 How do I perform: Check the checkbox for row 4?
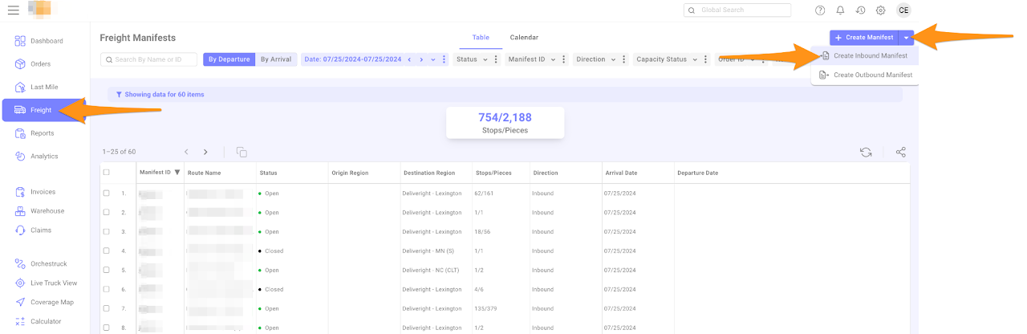(107, 251)
